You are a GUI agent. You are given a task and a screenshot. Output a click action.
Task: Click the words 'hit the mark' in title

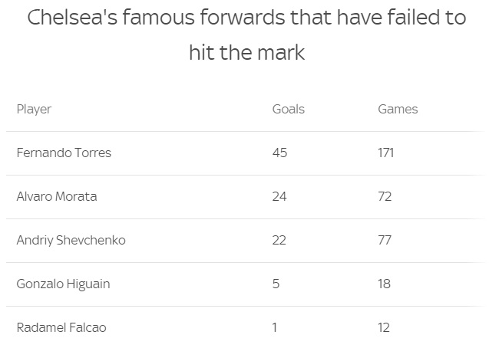(246, 52)
